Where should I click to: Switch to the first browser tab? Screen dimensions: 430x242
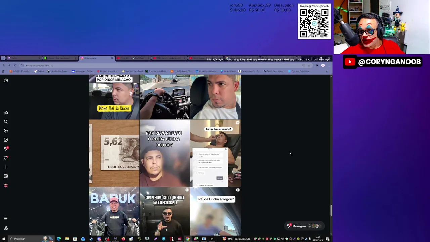pos(24,58)
